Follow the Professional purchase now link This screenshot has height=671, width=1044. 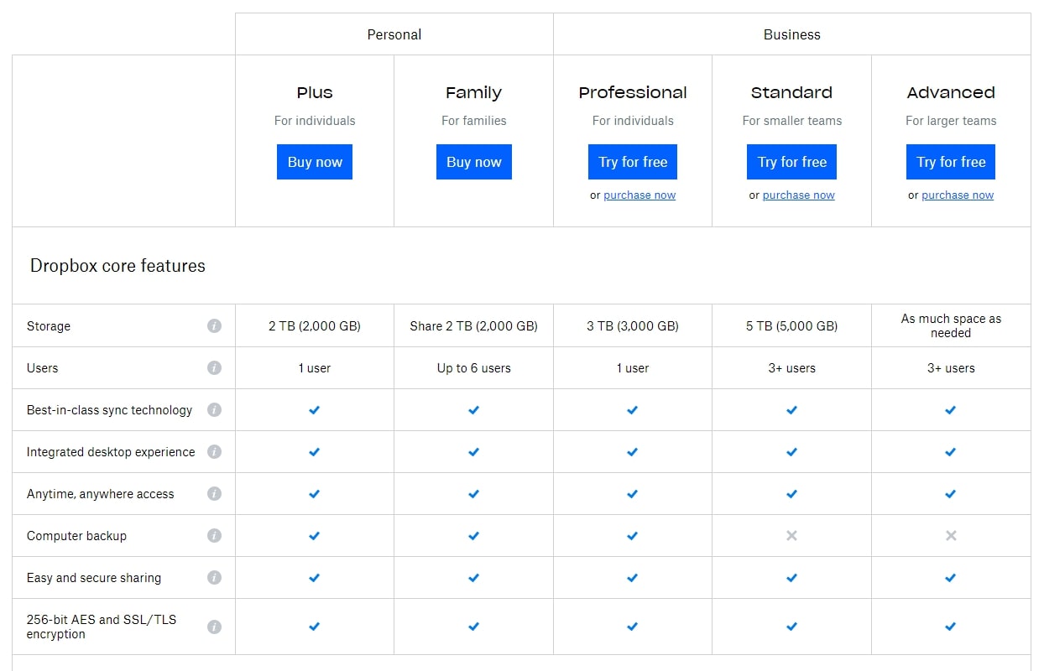tap(639, 195)
